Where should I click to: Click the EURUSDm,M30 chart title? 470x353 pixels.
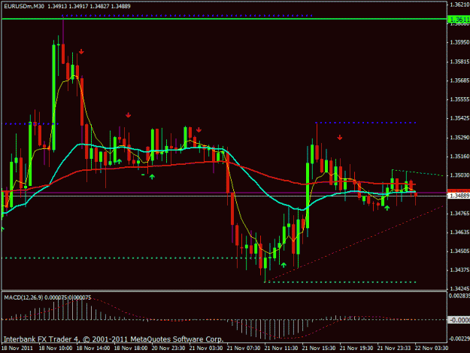(24, 6)
